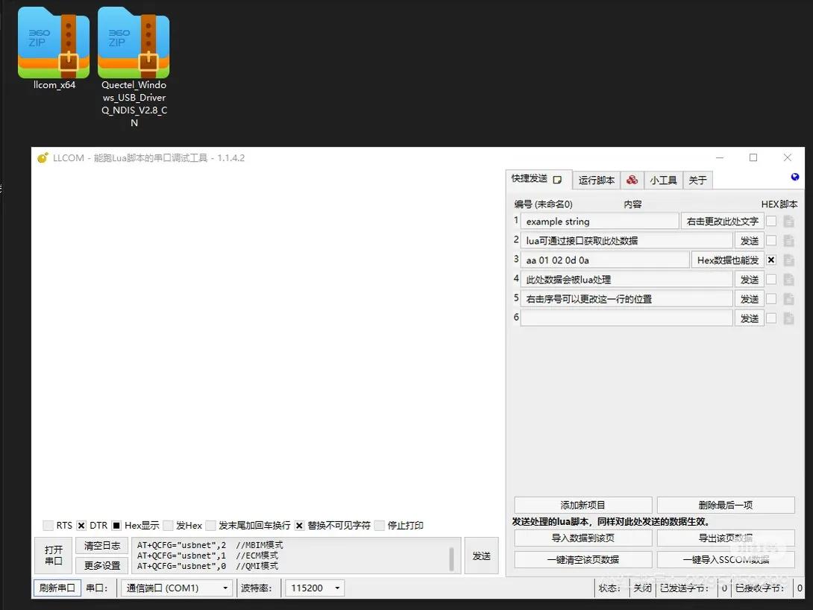Click row number 3 in quick send list
This screenshot has height=610, width=813.
516,259
